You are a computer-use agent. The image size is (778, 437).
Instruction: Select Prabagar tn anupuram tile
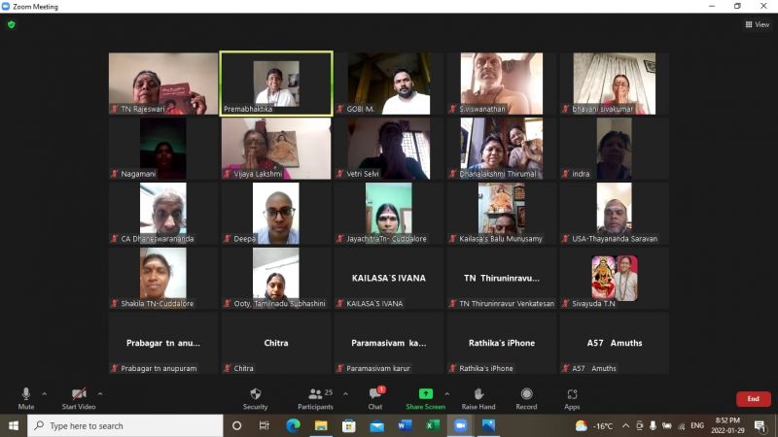pos(163,344)
